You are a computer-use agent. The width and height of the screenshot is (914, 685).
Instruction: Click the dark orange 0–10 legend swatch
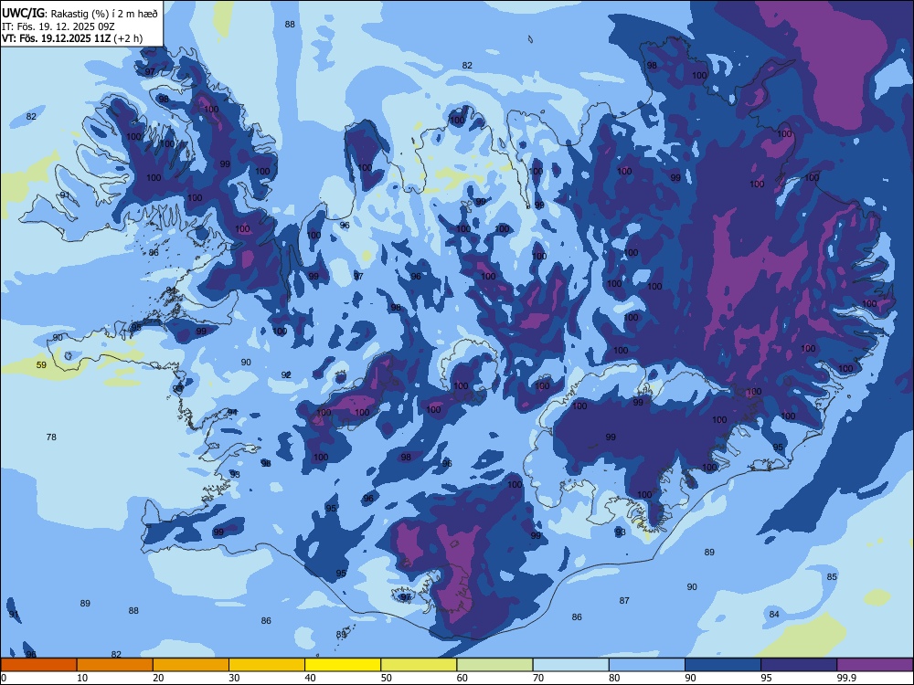click(x=38, y=665)
